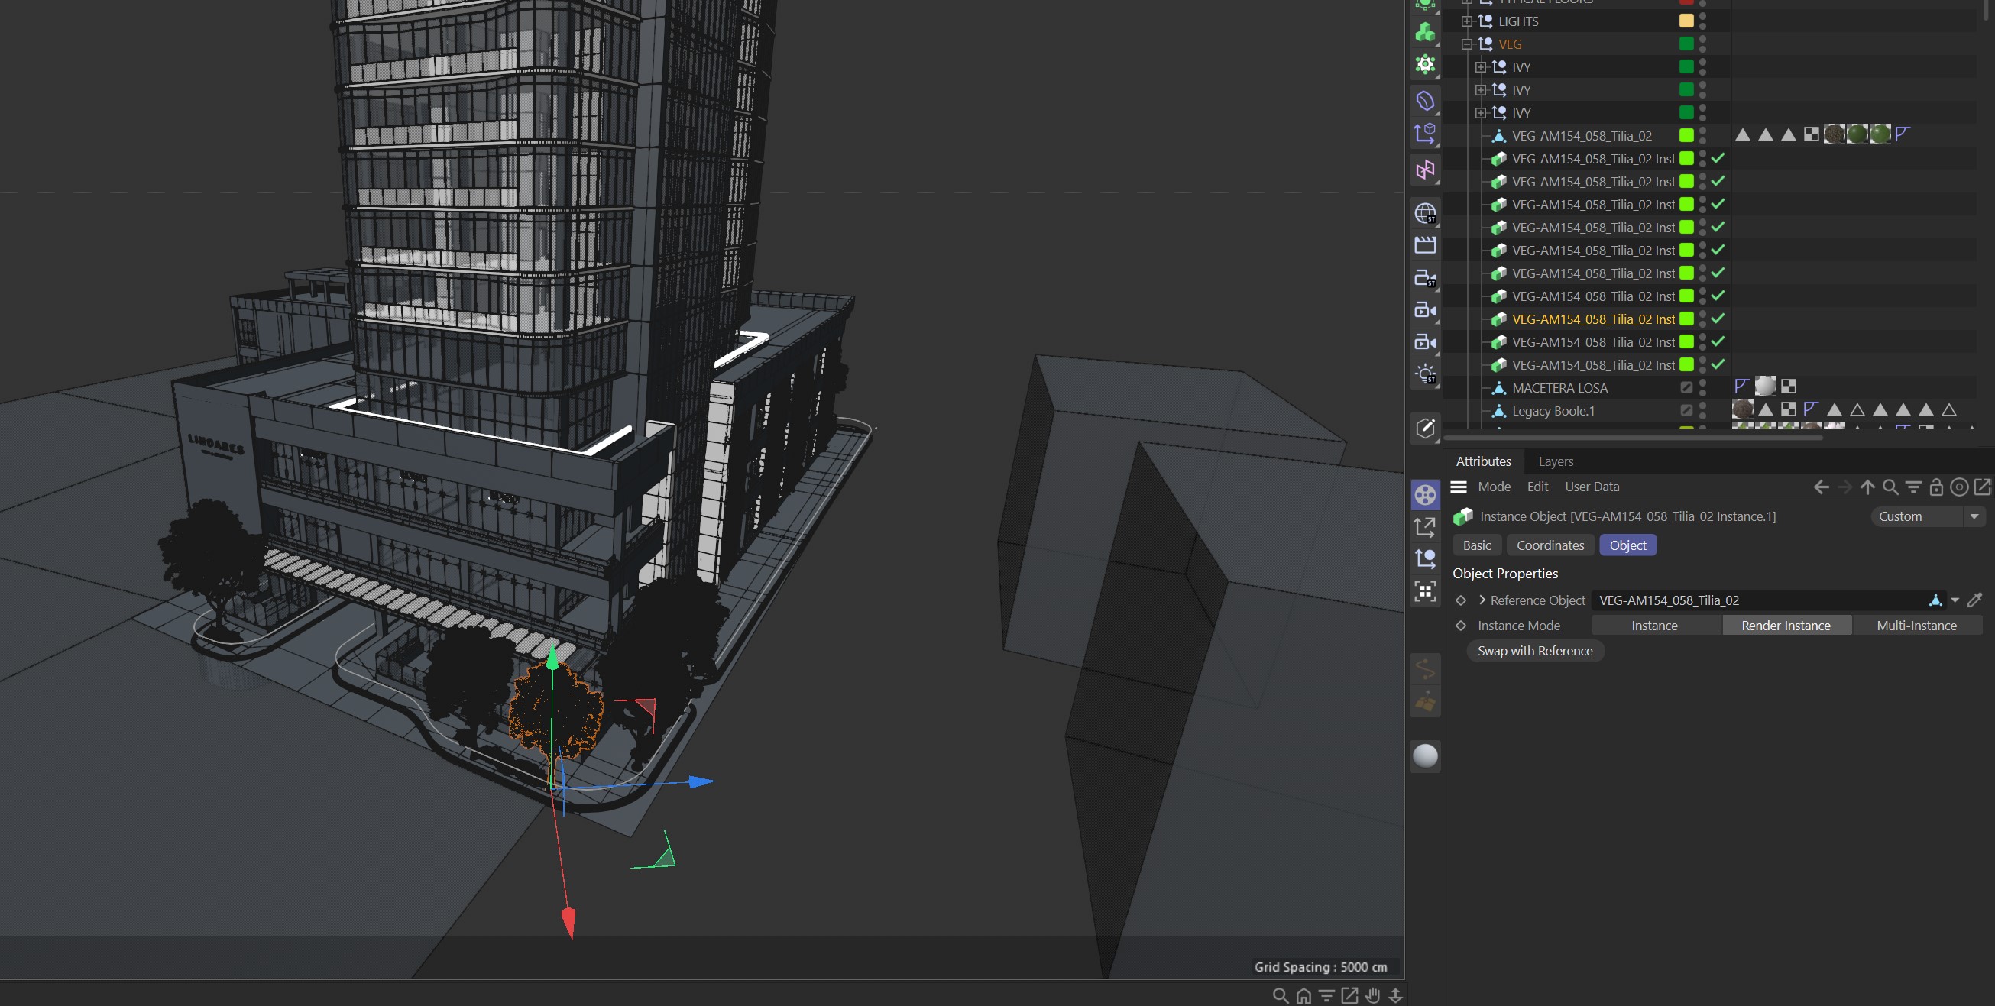Open the Coordinates properties tab
The width and height of the screenshot is (1995, 1006).
(x=1550, y=545)
